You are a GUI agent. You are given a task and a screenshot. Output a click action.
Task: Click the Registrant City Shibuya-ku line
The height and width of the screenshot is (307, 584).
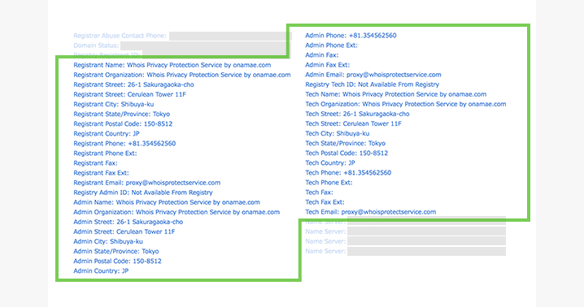[114, 104]
